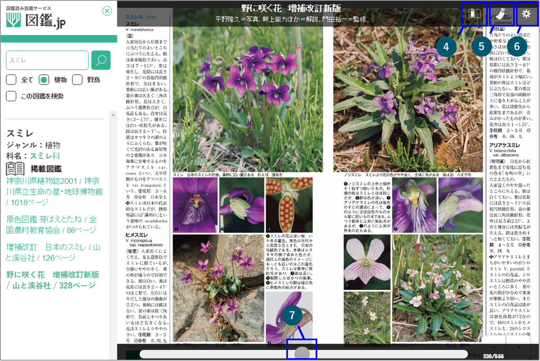This screenshot has height=361, width=540.
Task: Tick the 全て checkbox
Action: click(11, 80)
